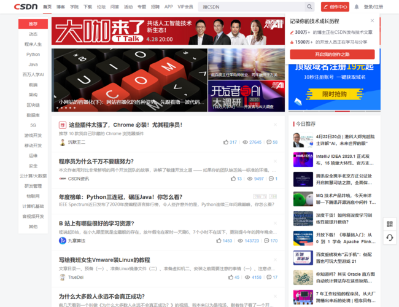The height and width of the screenshot is (307, 399).
Task: Open the 博客 tab in top navigation
Action: (61, 7)
